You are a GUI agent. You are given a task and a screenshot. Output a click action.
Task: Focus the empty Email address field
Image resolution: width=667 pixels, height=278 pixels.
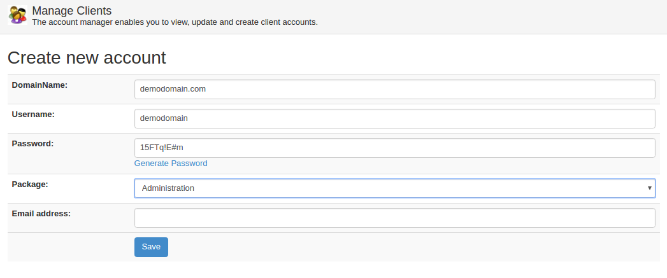tap(395, 218)
